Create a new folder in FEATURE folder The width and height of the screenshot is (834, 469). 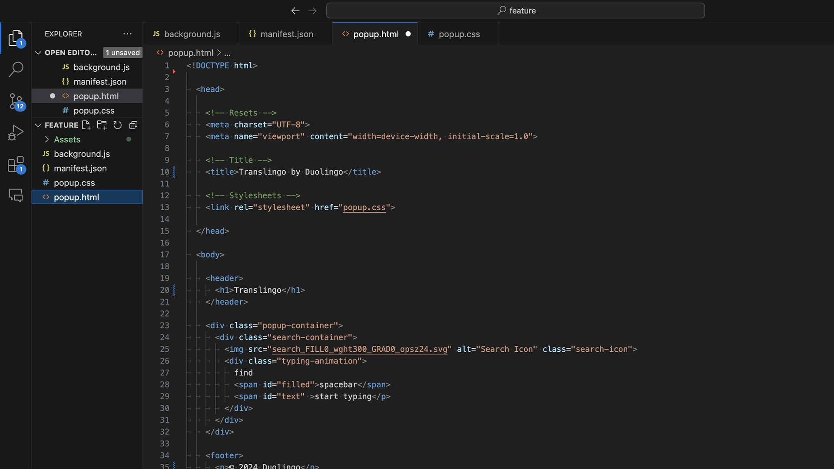(102, 125)
